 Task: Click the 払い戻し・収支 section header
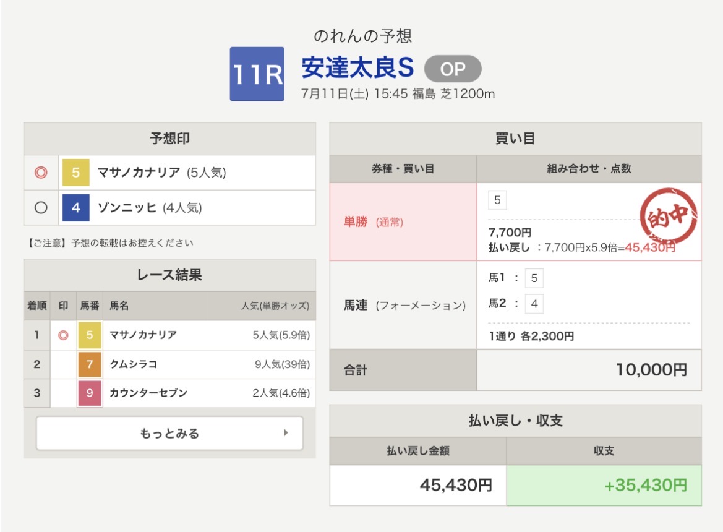(x=516, y=421)
